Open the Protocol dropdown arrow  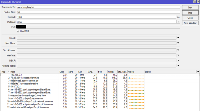(178, 22)
